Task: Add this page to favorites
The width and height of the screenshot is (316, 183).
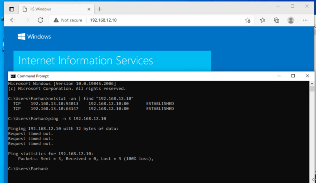Action: [247, 20]
